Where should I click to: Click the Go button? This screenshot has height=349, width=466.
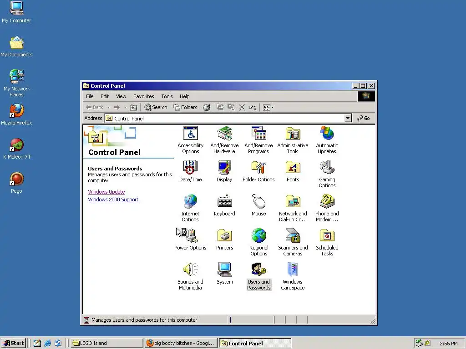(x=364, y=119)
